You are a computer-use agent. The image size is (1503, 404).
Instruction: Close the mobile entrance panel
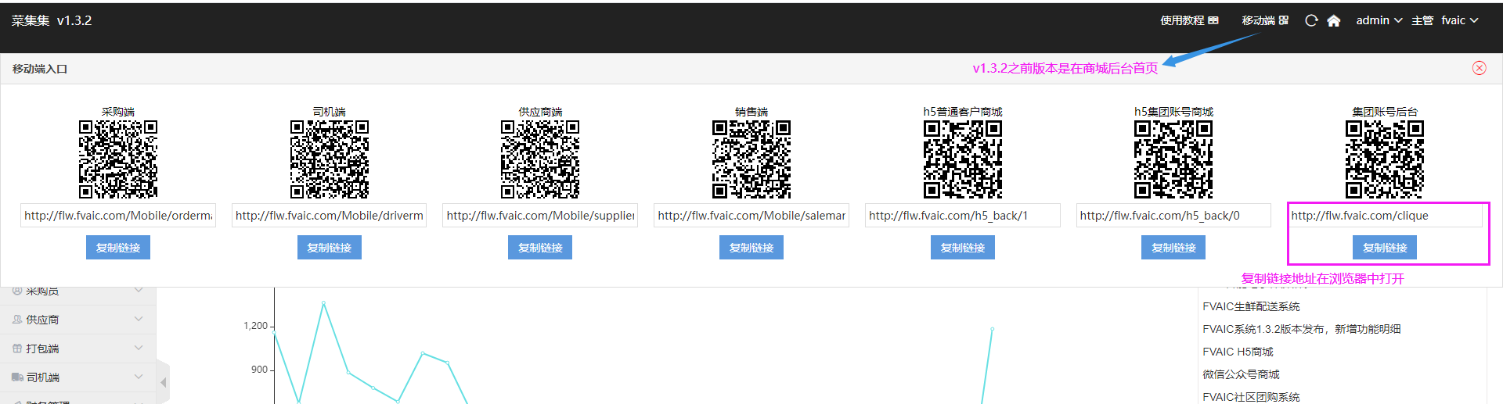point(1479,68)
